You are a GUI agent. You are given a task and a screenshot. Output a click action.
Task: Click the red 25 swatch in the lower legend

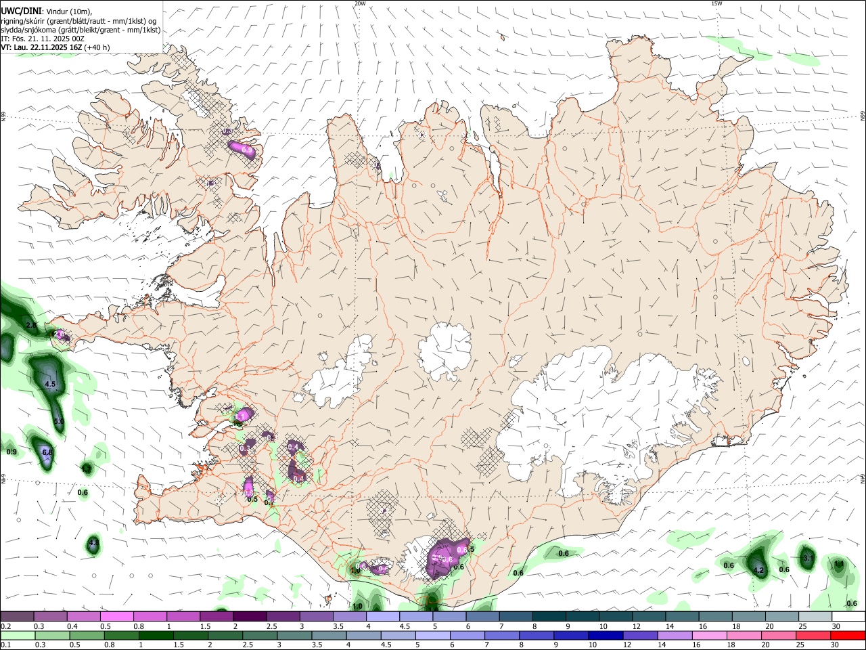pyautogui.click(x=813, y=635)
